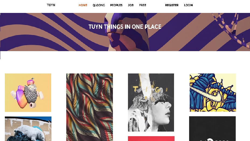Open the TIGR woman collage poster
Viewport: 250px width, 141px height.
click(x=151, y=103)
